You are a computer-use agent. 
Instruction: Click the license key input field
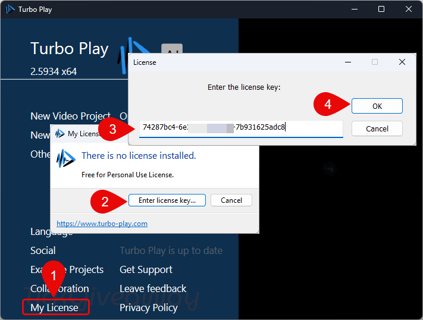pyautogui.click(x=241, y=128)
